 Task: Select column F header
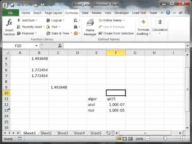(116, 53)
